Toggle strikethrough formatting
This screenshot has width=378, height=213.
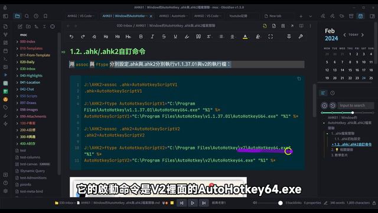point(164,37)
